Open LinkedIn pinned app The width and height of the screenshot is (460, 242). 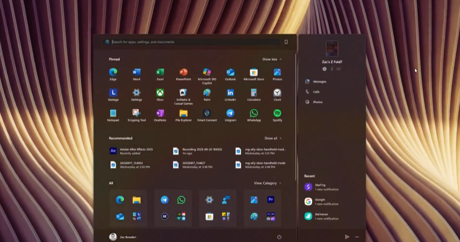(x=230, y=95)
